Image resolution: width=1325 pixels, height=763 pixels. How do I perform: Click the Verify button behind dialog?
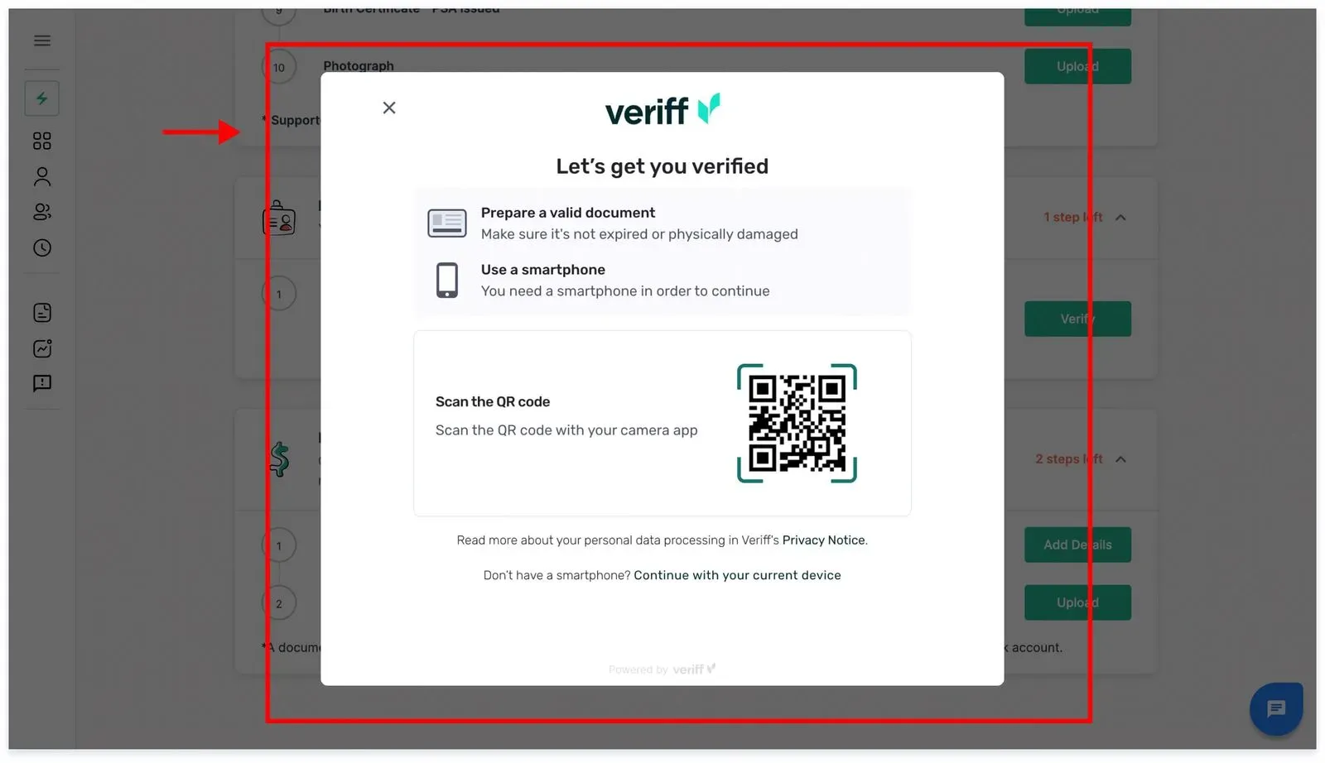(1077, 319)
